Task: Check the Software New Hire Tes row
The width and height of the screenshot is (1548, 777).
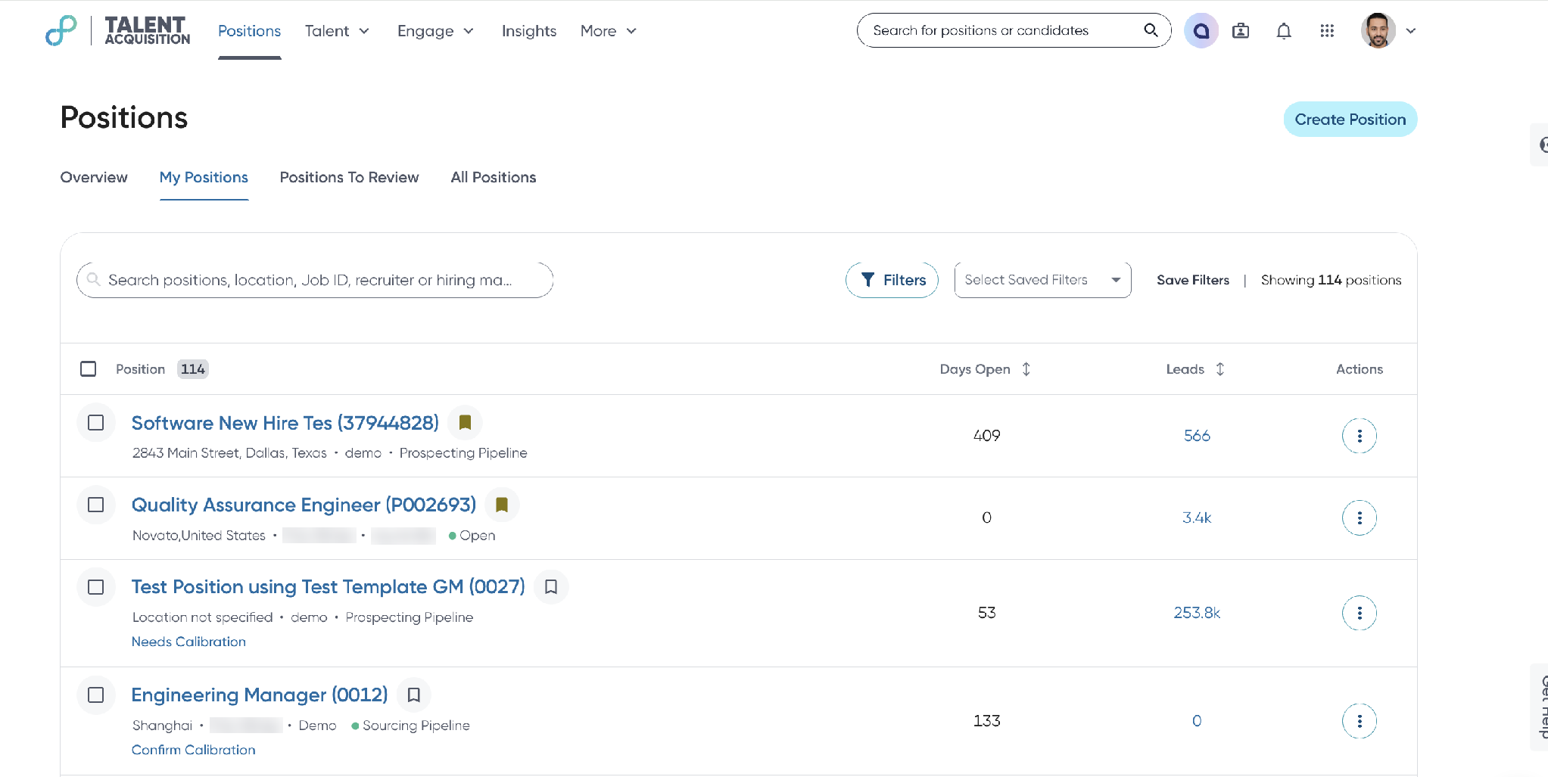Action: [x=96, y=422]
